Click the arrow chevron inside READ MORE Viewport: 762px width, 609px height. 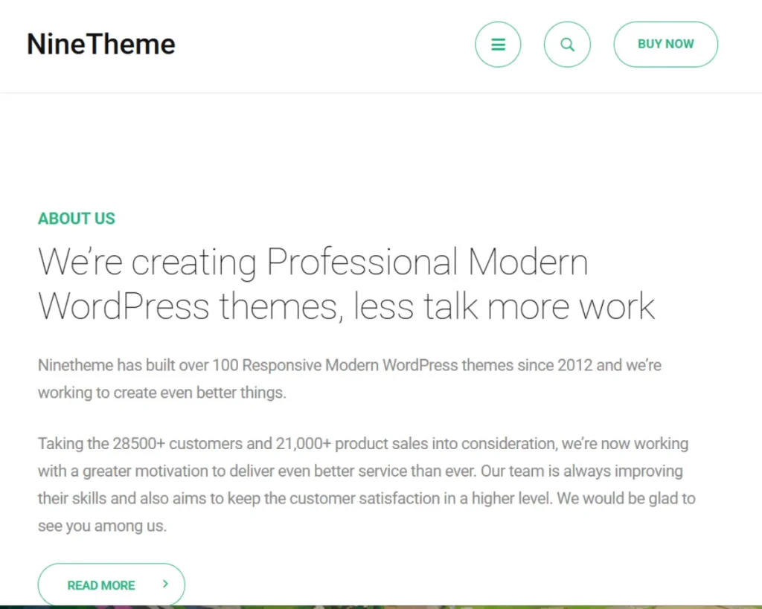tap(165, 584)
